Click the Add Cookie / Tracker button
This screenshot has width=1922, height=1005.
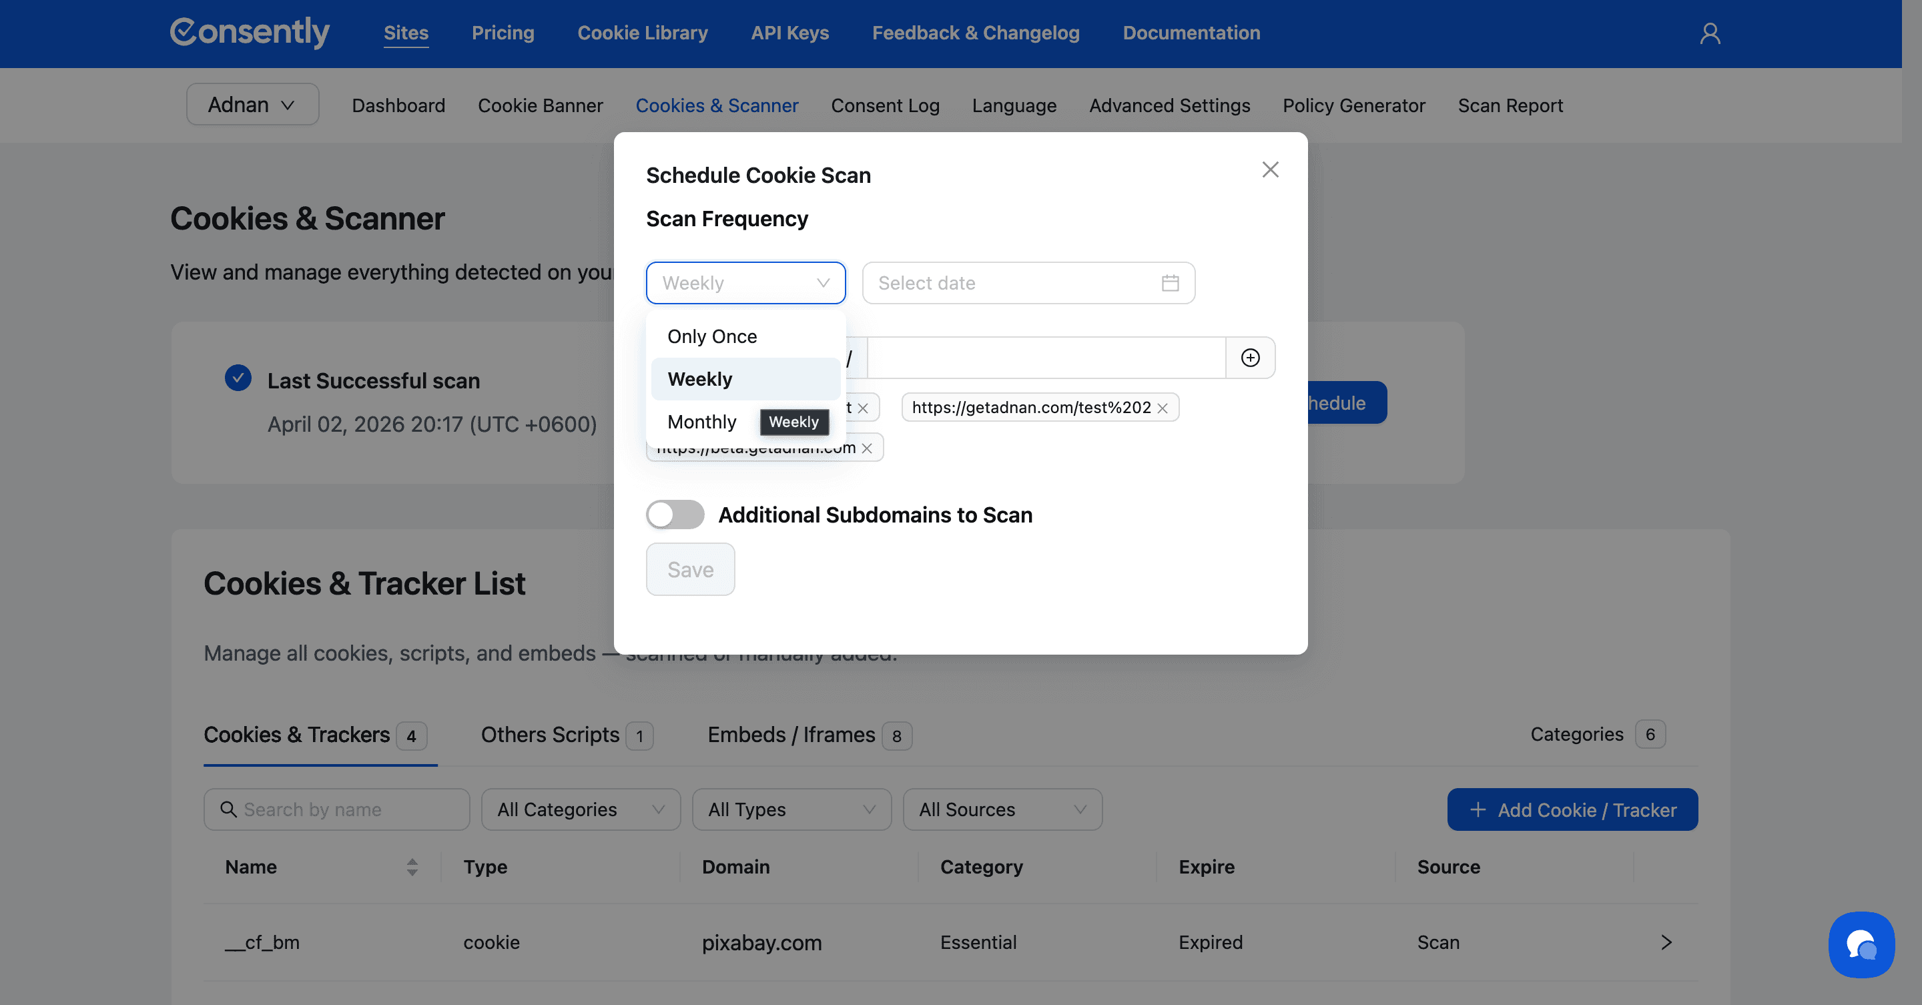click(x=1572, y=809)
